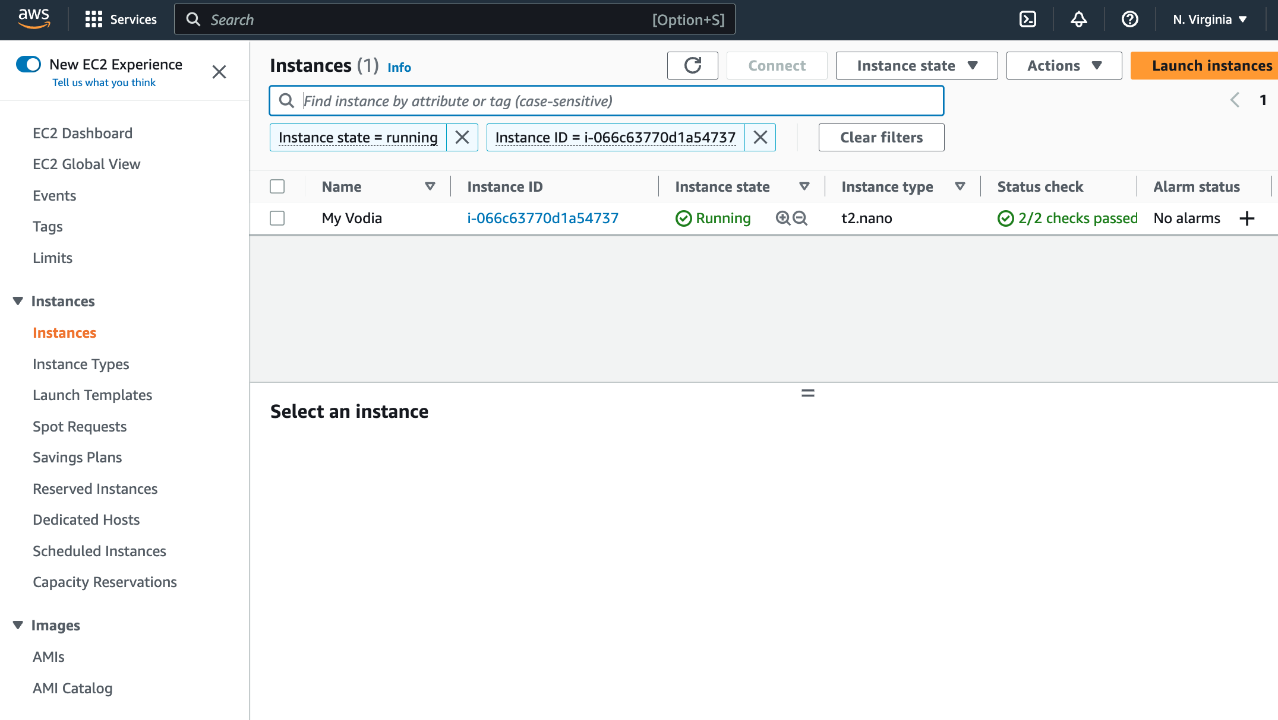Open the help question mark icon
The image size is (1278, 720).
click(1129, 20)
